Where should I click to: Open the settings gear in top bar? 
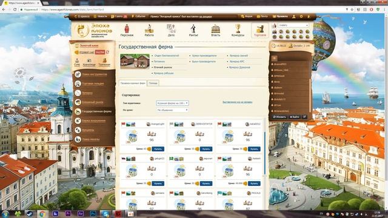point(301,16)
